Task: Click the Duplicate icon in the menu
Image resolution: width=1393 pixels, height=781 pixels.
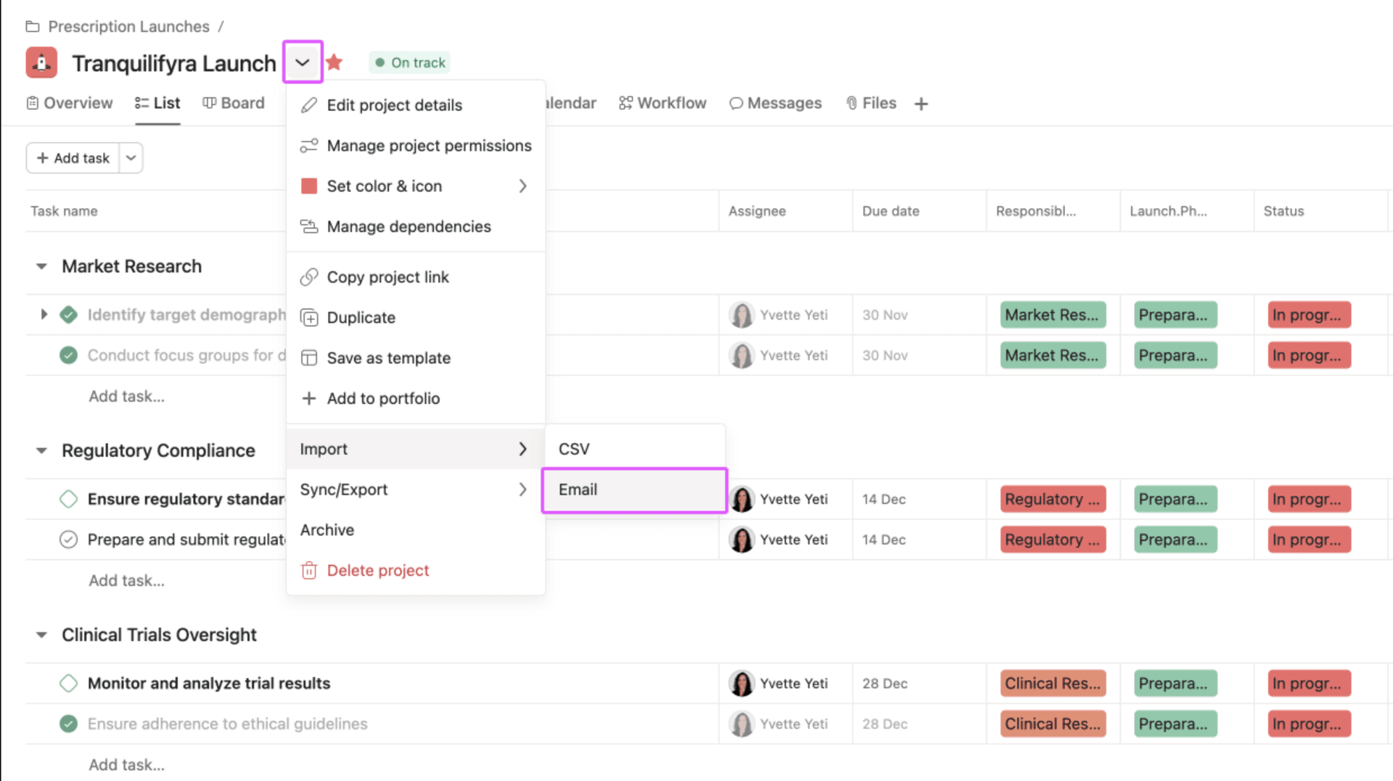Action: (x=309, y=317)
